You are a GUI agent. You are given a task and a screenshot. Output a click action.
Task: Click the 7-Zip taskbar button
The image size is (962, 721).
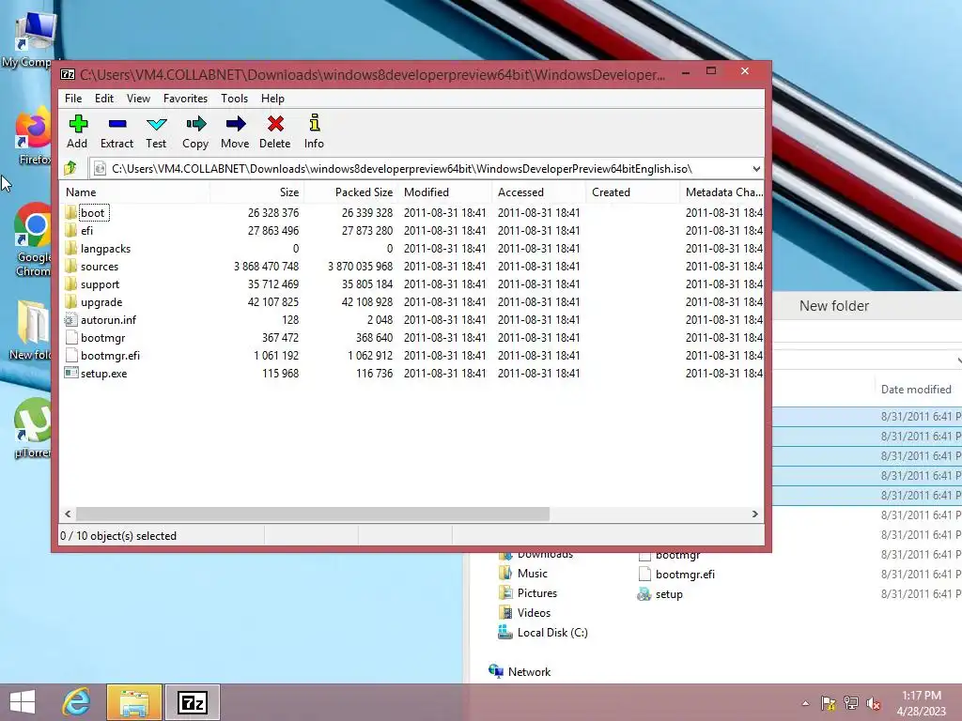[192, 702]
